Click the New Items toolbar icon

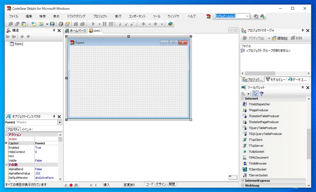coord(33,24)
